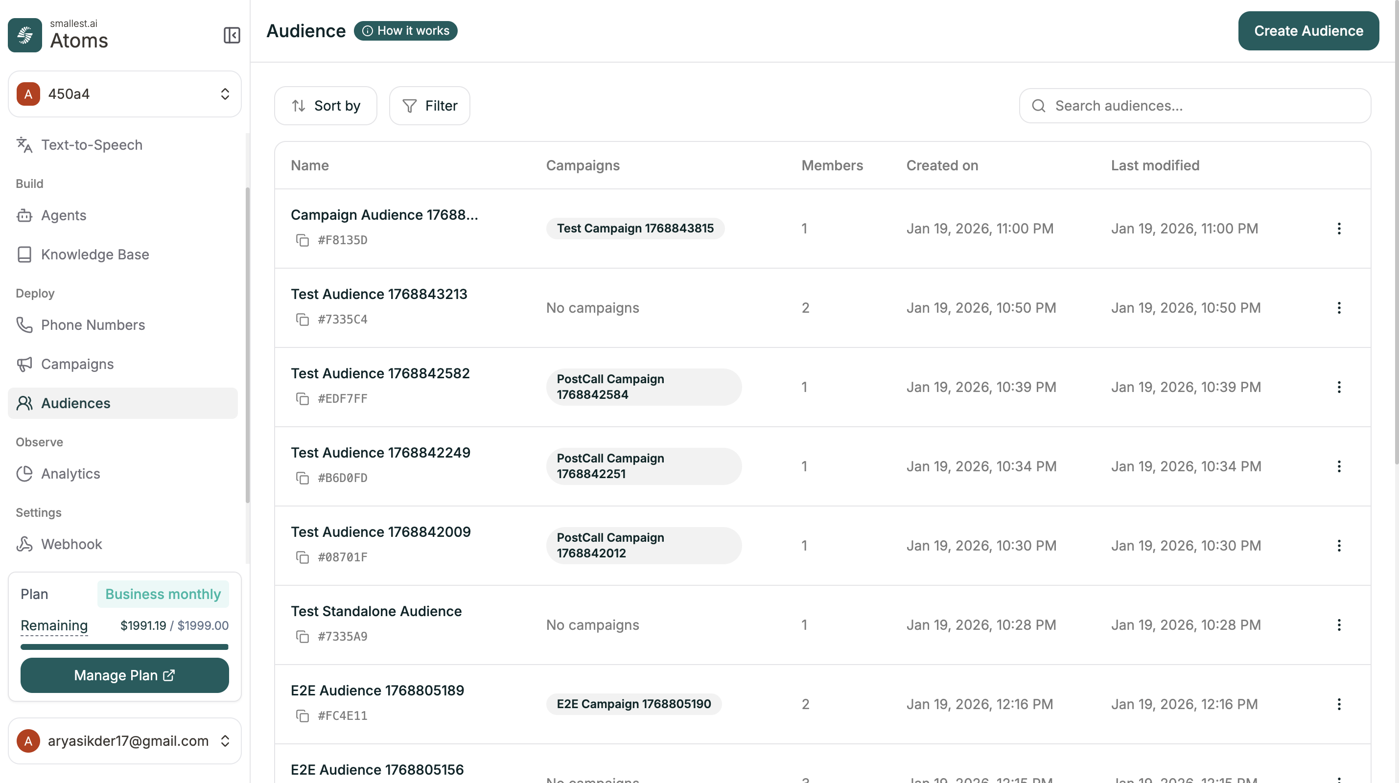Image resolution: width=1399 pixels, height=783 pixels.
Task: Collapse the sidebar with the panel icon
Action: [x=232, y=35]
